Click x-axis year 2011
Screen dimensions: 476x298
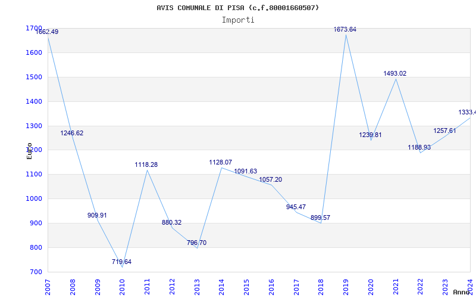tap(147, 287)
